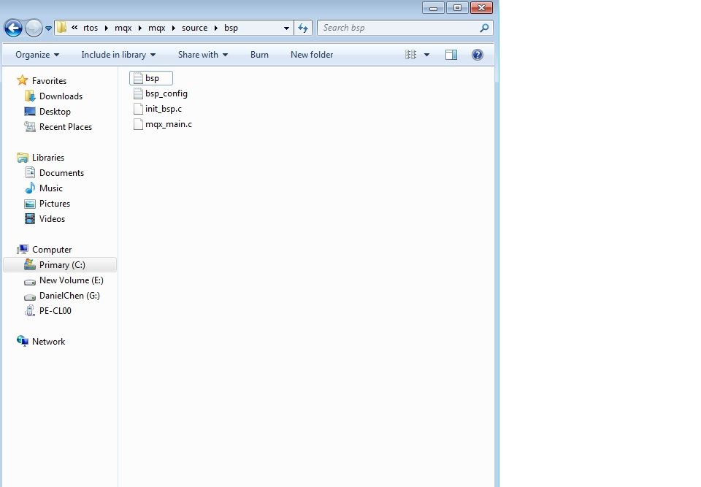The width and height of the screenshot is (701, 487).
Task: Click the DanielChen (G:) drive icon
Action: tap(29, 297)
